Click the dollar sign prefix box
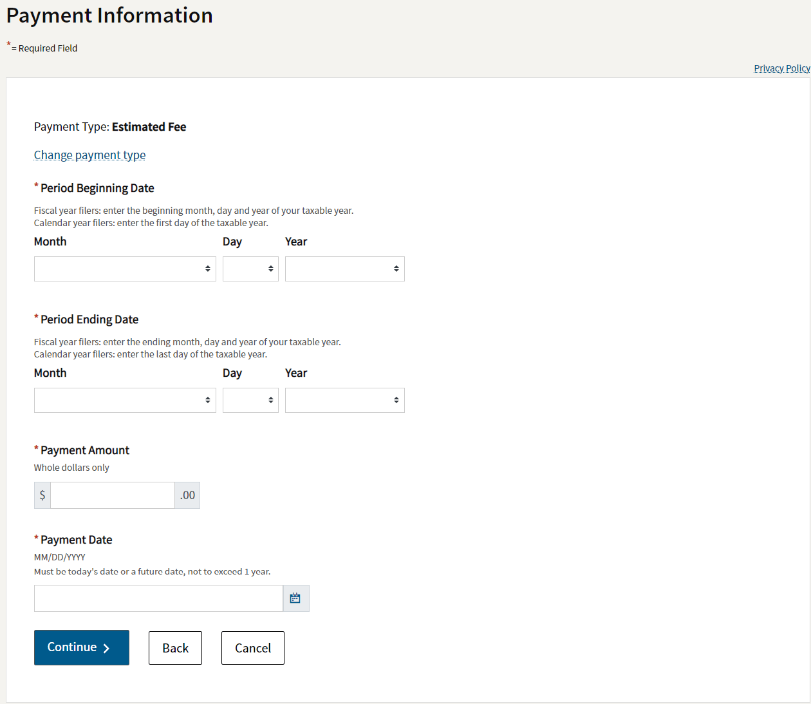 [x=42, y=495]
